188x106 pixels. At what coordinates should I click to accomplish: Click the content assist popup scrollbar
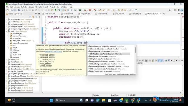click(x=135, y=50)
